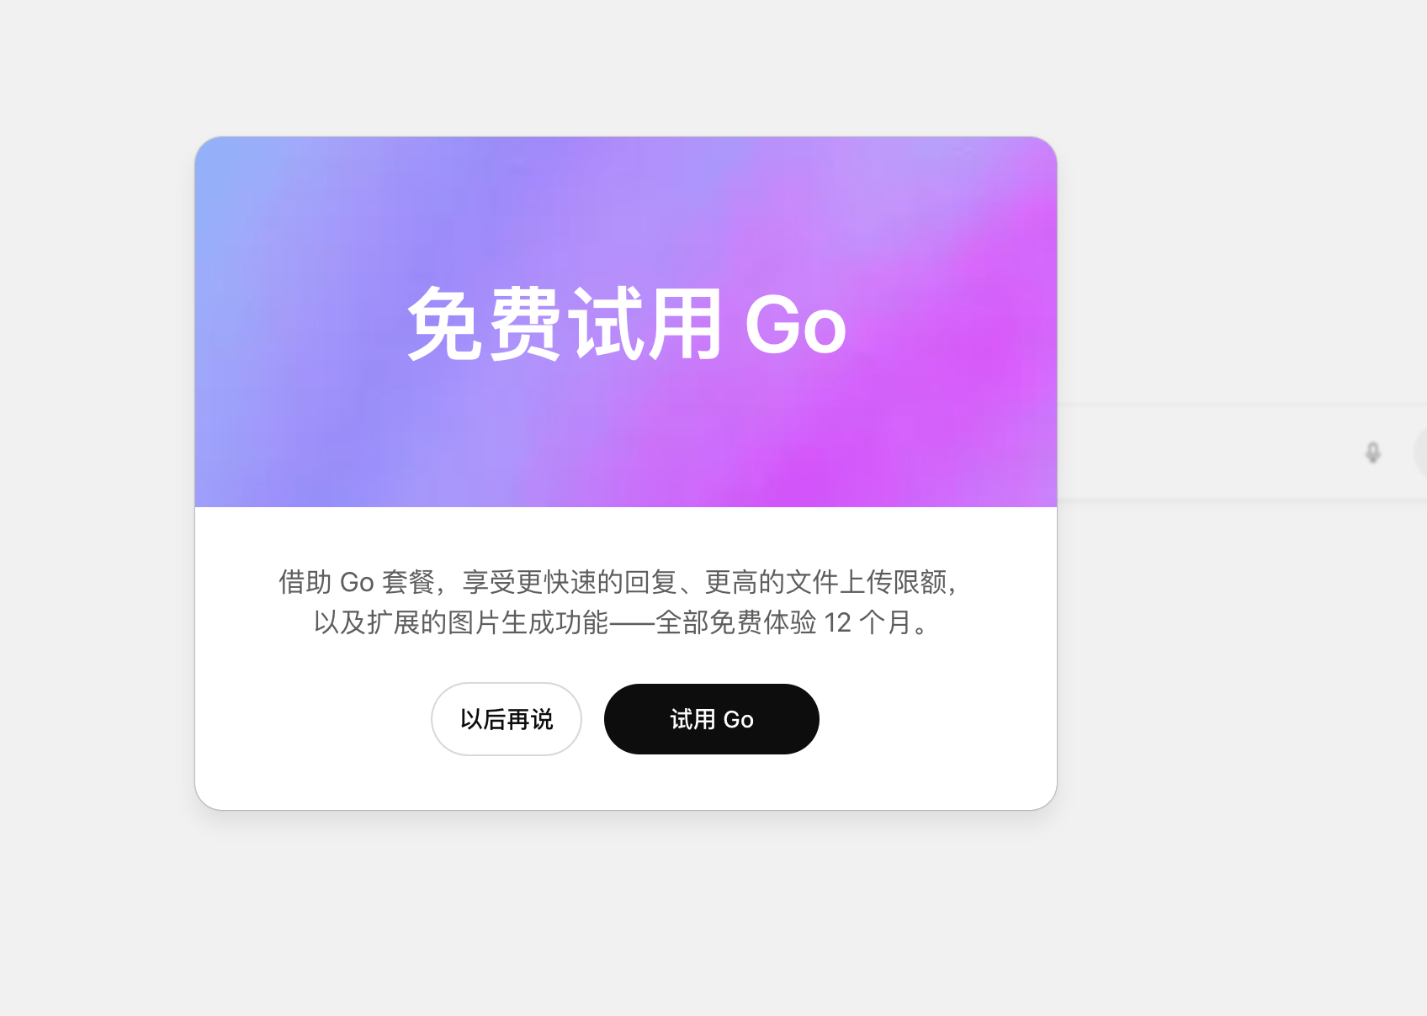The image size is (1427, 1016).
Task: Select the description line mentioning 文件上传限额
Action: pos(620,582)
